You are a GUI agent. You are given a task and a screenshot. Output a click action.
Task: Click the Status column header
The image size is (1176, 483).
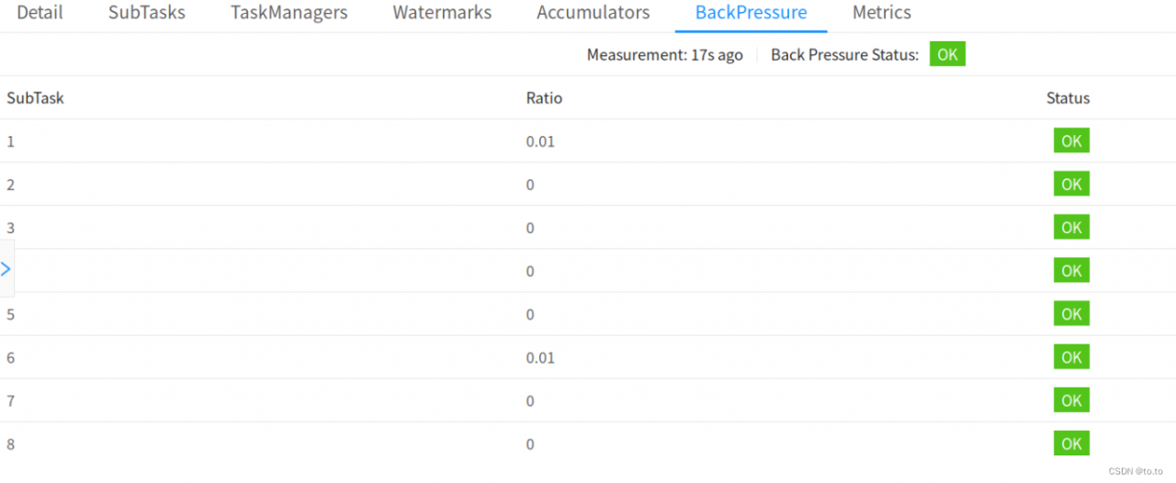(1068, 97)
